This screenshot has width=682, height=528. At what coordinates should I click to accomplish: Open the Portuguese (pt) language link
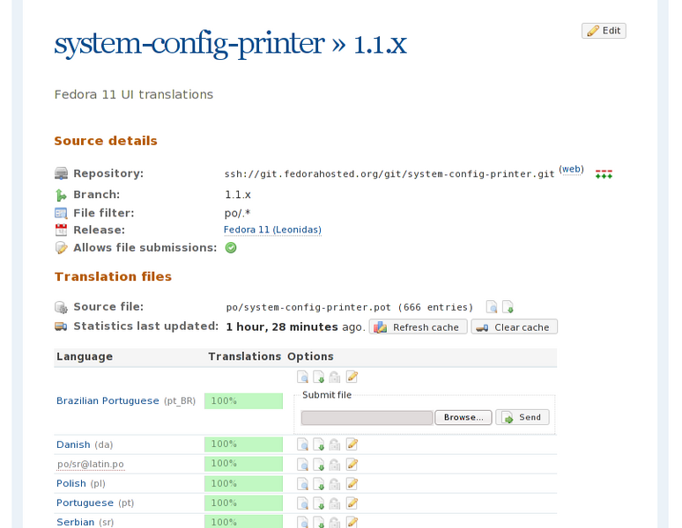tap(85, 502)
